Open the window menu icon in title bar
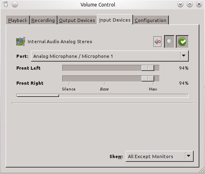 click(x=6, y=4)
